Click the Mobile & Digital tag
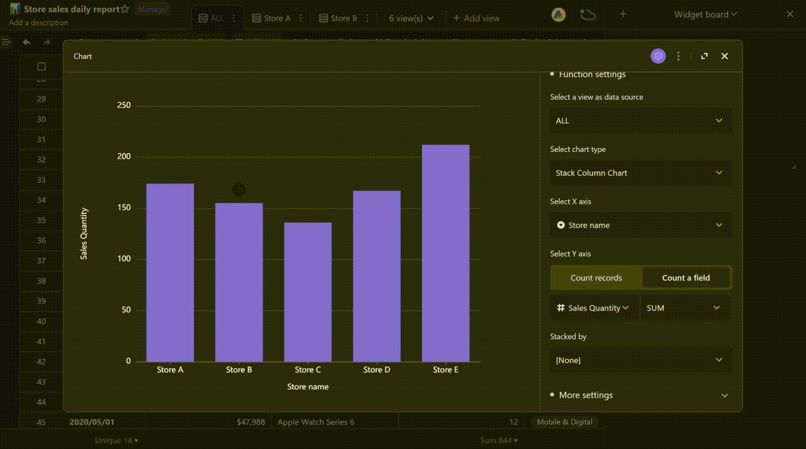 (x=564, y=422)
